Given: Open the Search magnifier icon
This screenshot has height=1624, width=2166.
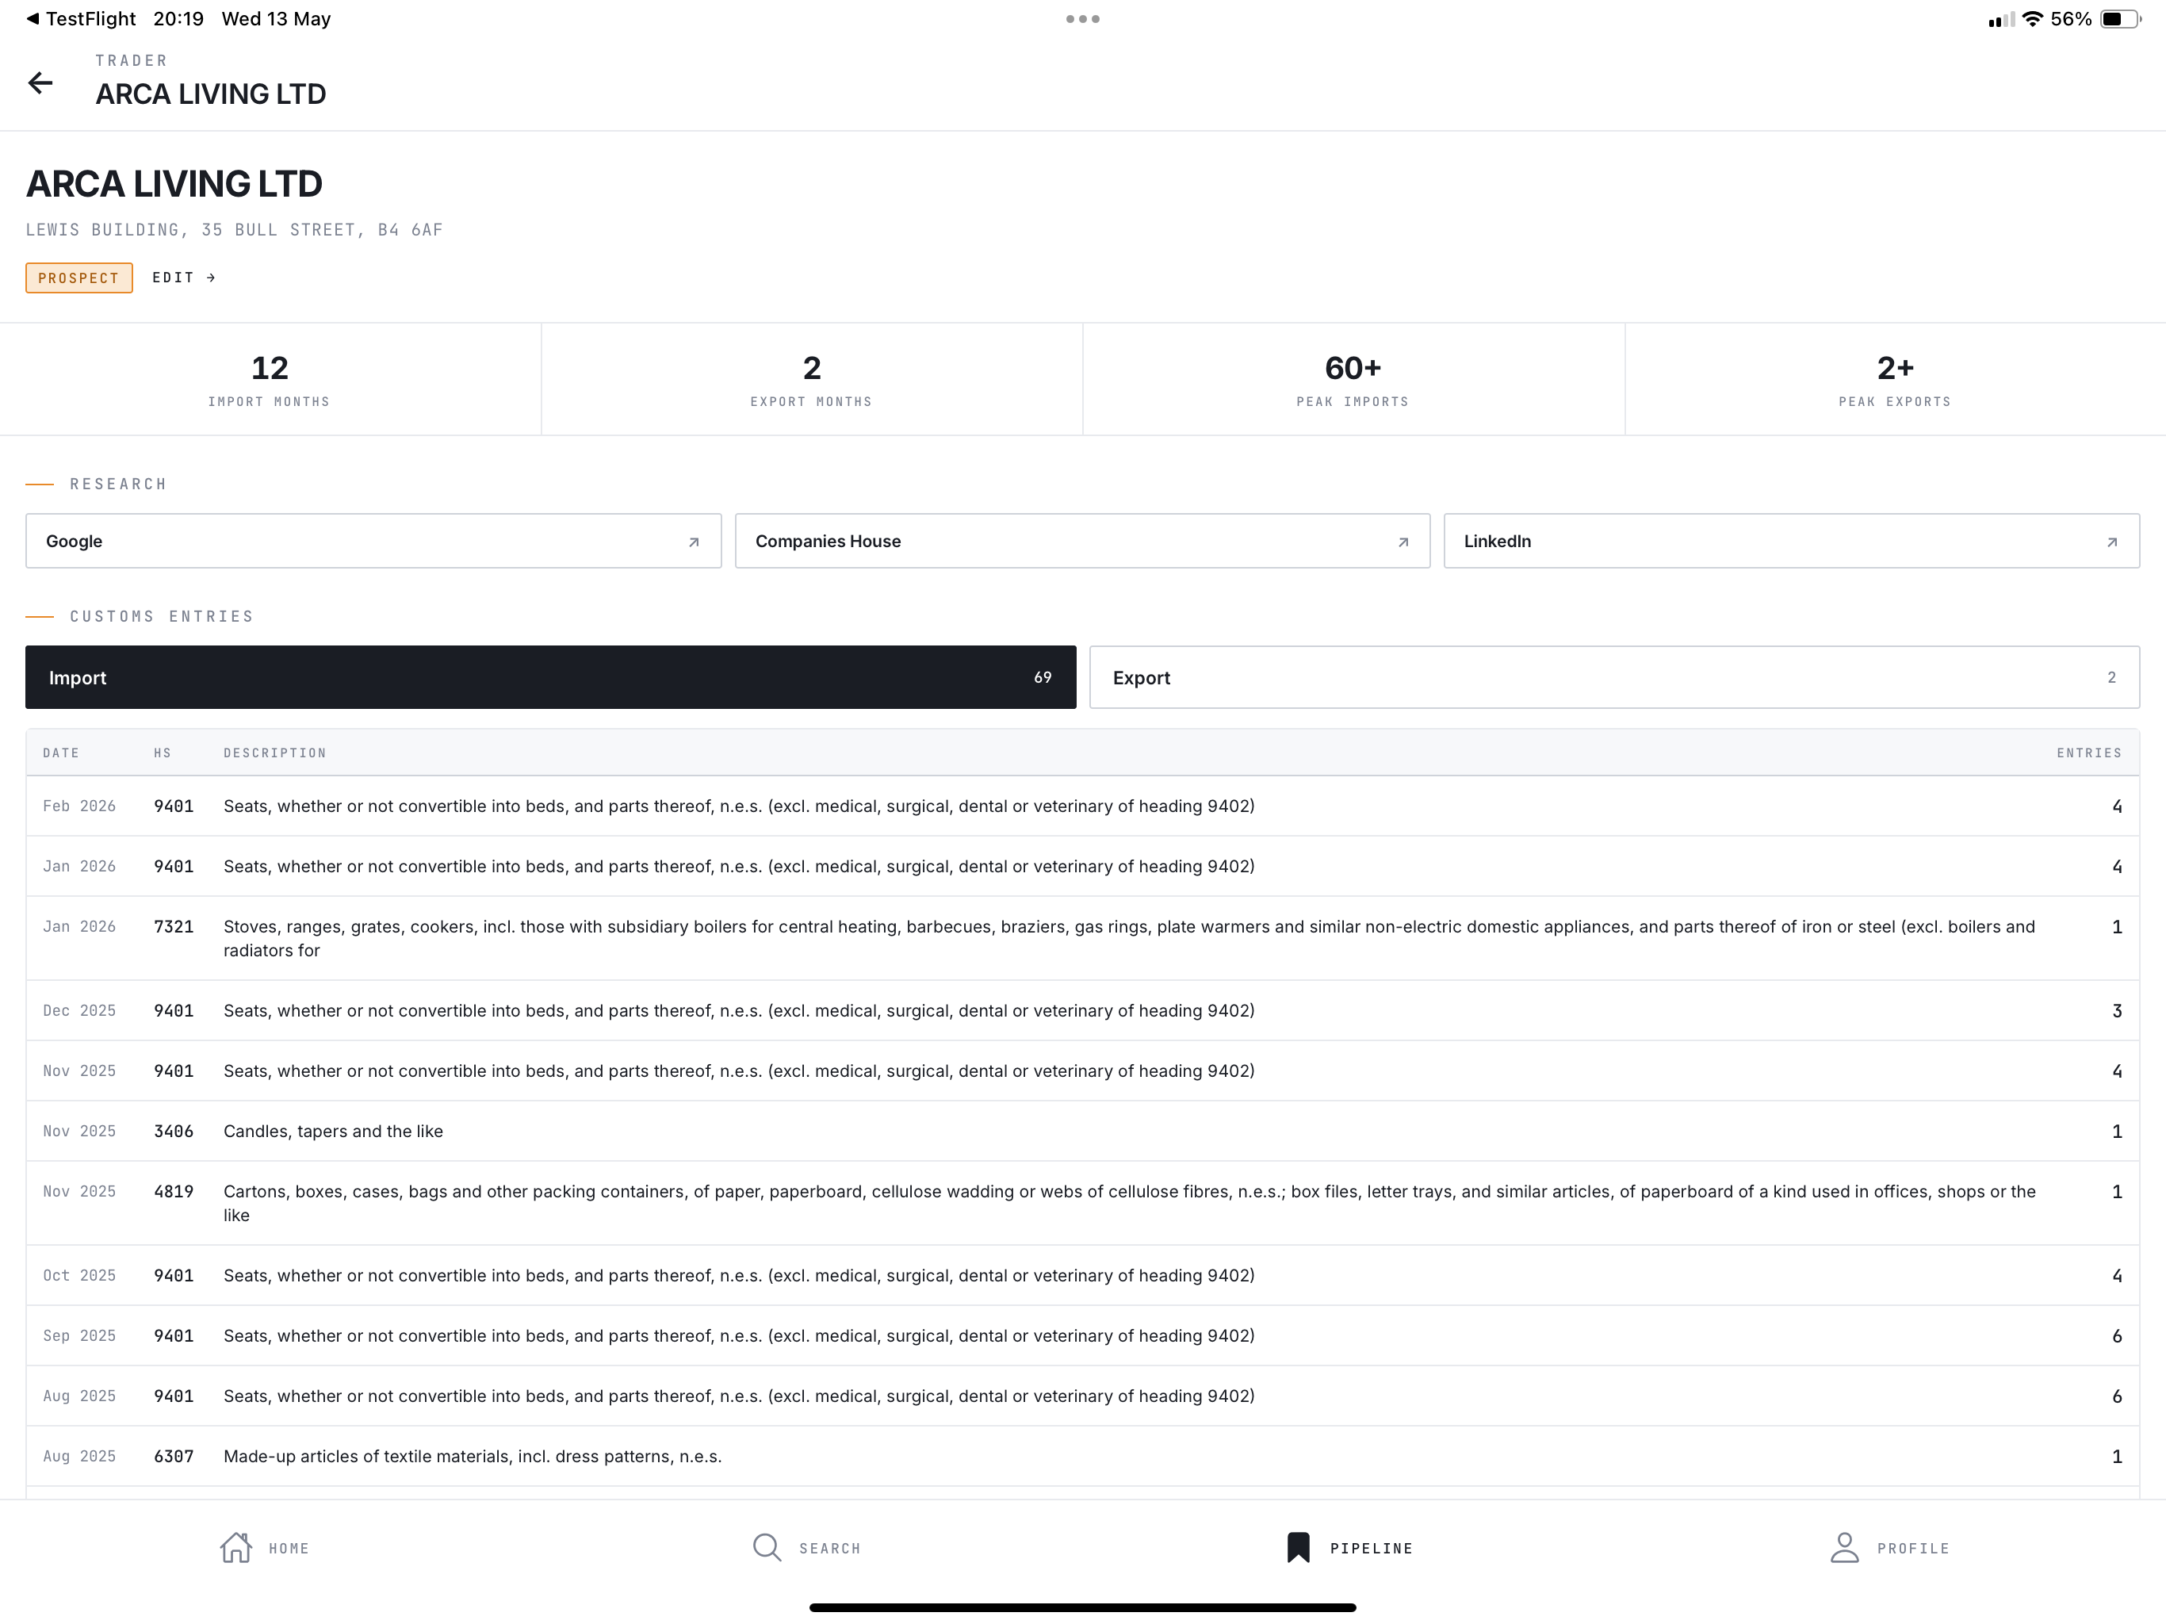Looking at the screenshot, I should coord(767,1548).
